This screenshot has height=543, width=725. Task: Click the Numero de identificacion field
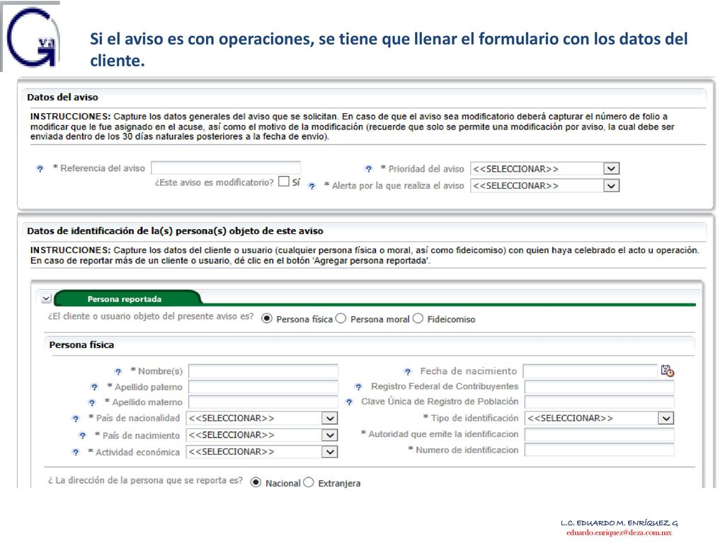[x=599, y=450]
